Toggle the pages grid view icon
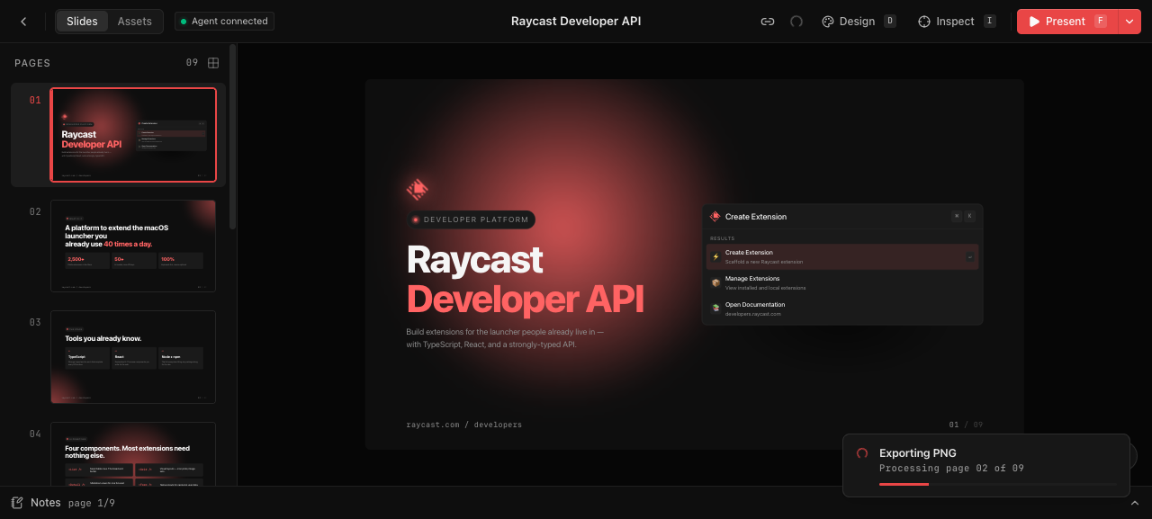 213,63
